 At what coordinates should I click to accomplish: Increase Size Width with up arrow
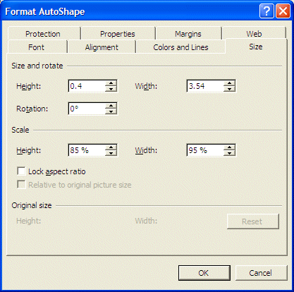tap(229, 83)
